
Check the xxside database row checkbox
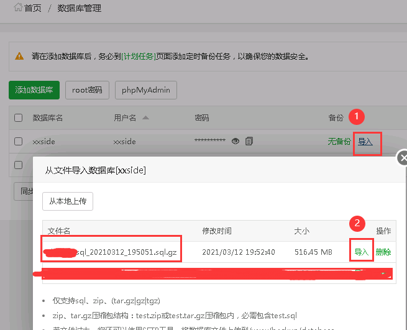click(18, 142)
